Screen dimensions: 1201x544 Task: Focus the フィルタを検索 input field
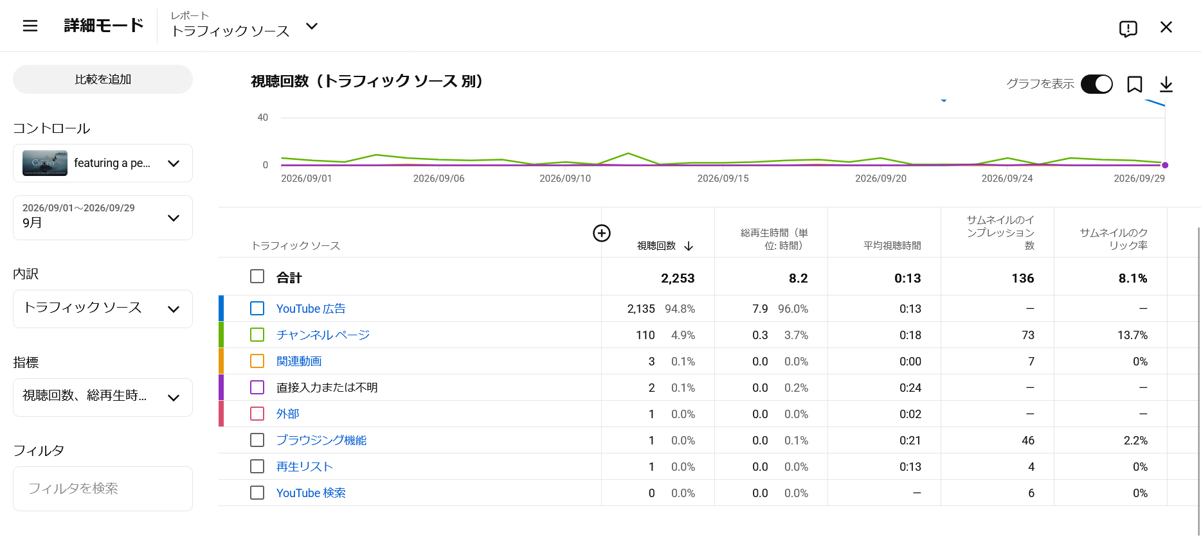pos(103,489)
